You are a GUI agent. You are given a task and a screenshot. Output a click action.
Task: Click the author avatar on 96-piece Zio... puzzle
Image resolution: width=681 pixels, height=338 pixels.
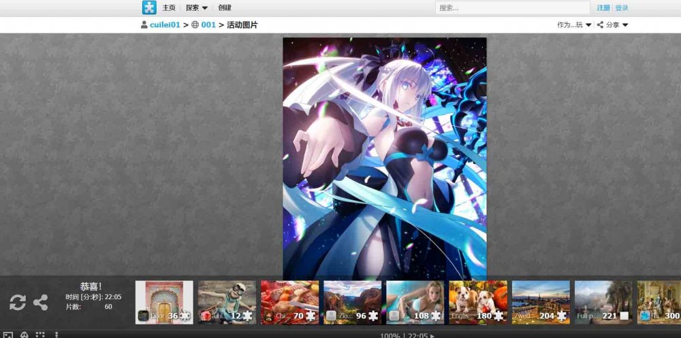pos(332,316)
